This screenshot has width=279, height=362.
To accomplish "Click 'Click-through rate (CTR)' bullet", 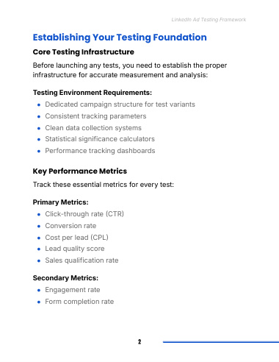I will (x=84, y=214).
